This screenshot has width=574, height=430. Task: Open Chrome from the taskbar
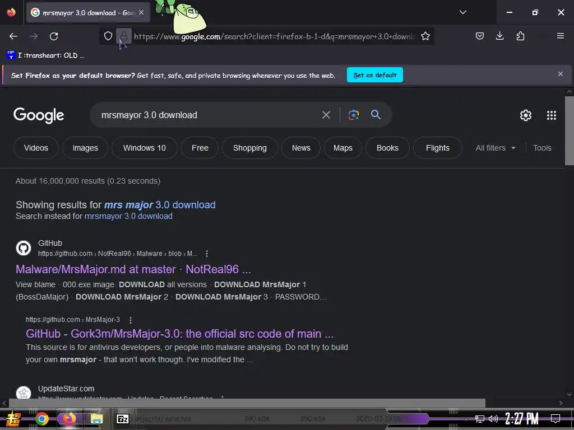[x=41, y=419]
